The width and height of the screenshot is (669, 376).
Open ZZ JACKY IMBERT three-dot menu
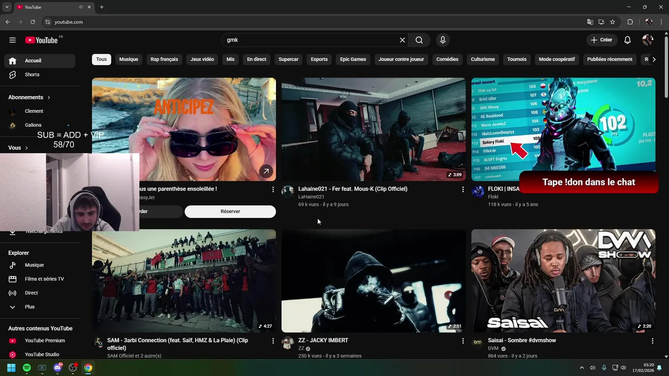point(463,341)
